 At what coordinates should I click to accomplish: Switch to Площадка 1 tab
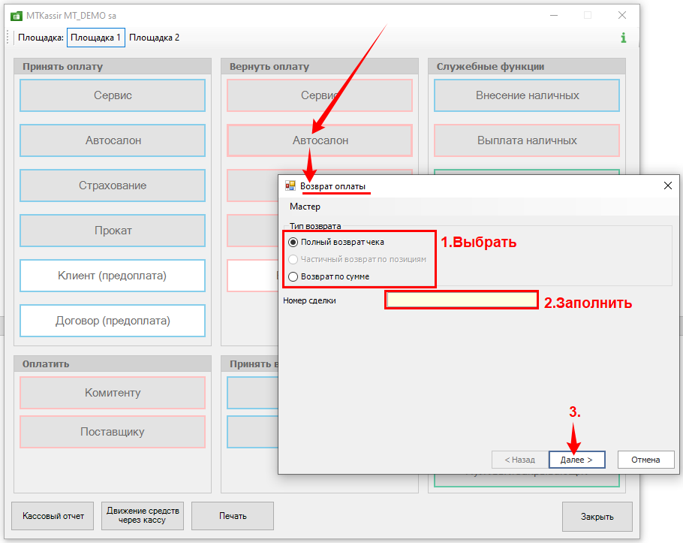(x=95, y=38)
